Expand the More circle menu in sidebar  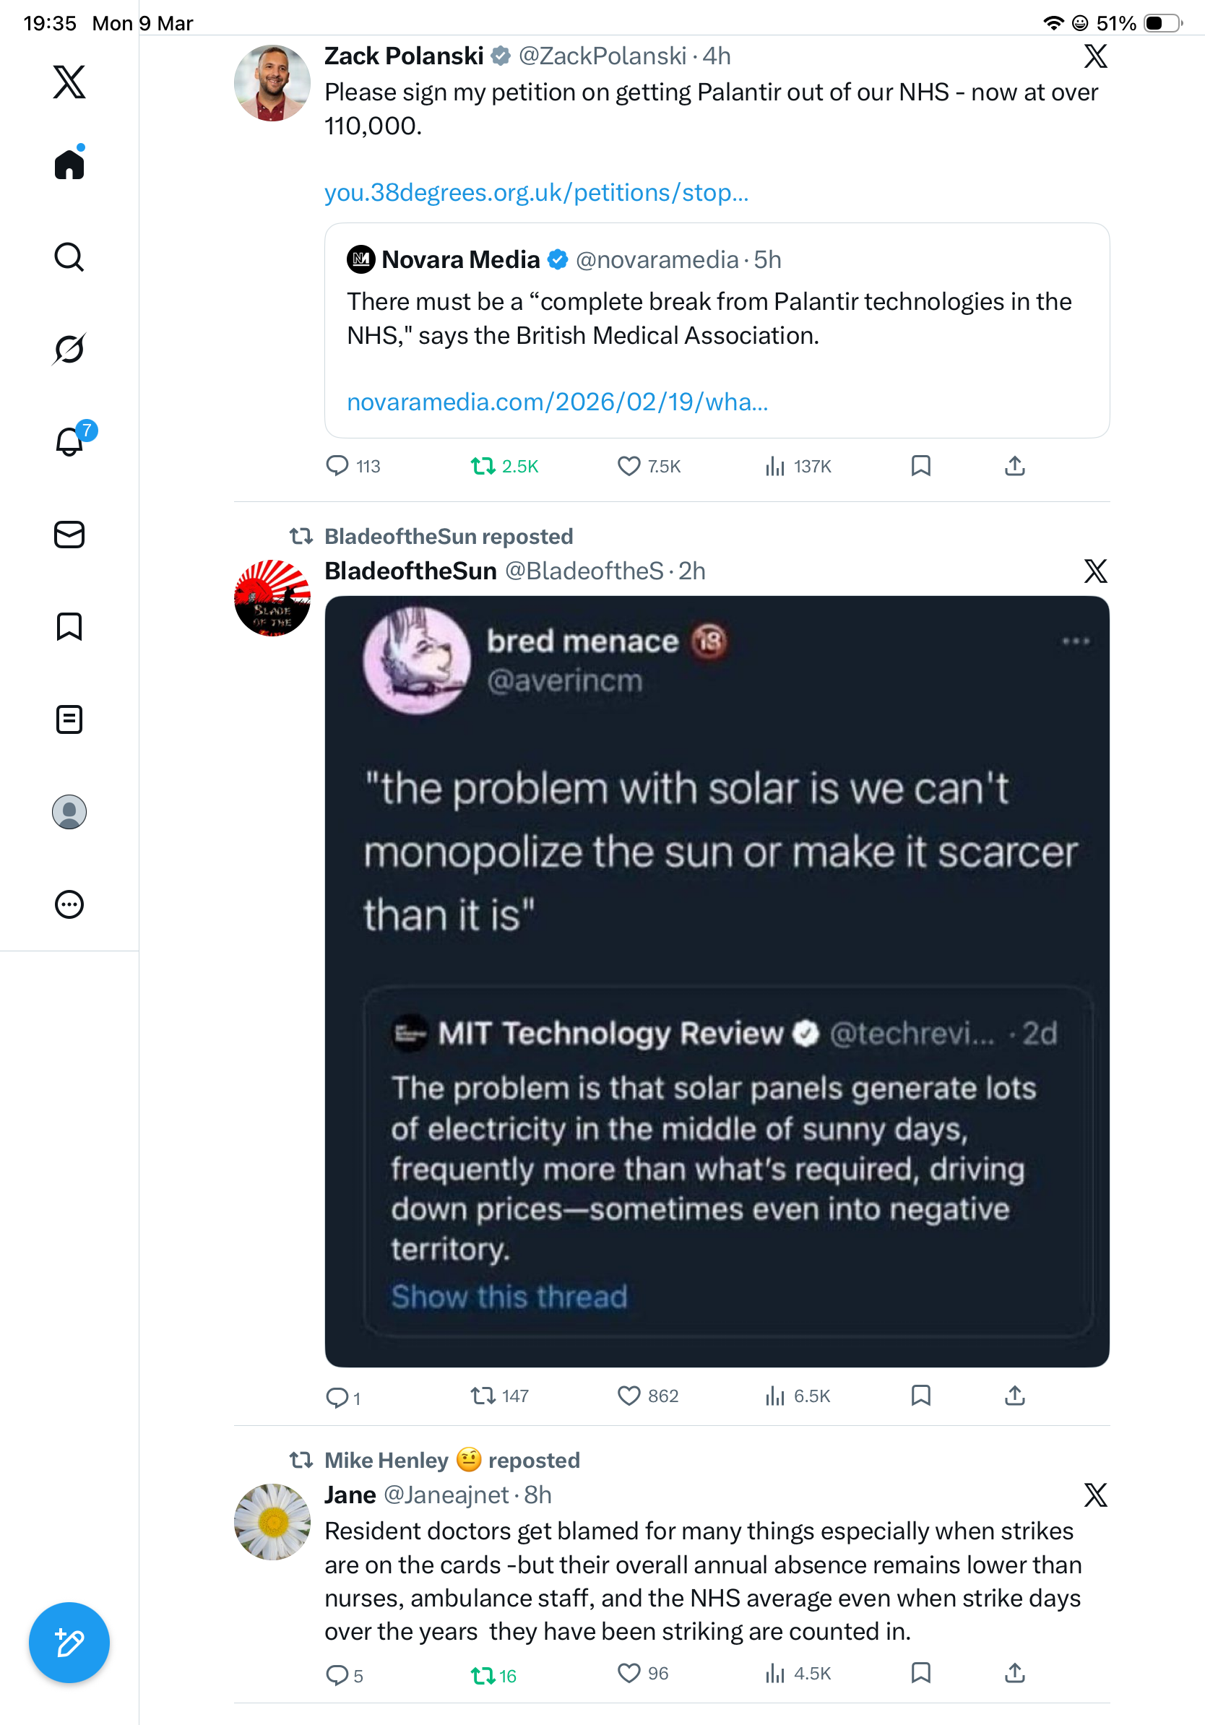pyautogui.click(x=69, y=904)
